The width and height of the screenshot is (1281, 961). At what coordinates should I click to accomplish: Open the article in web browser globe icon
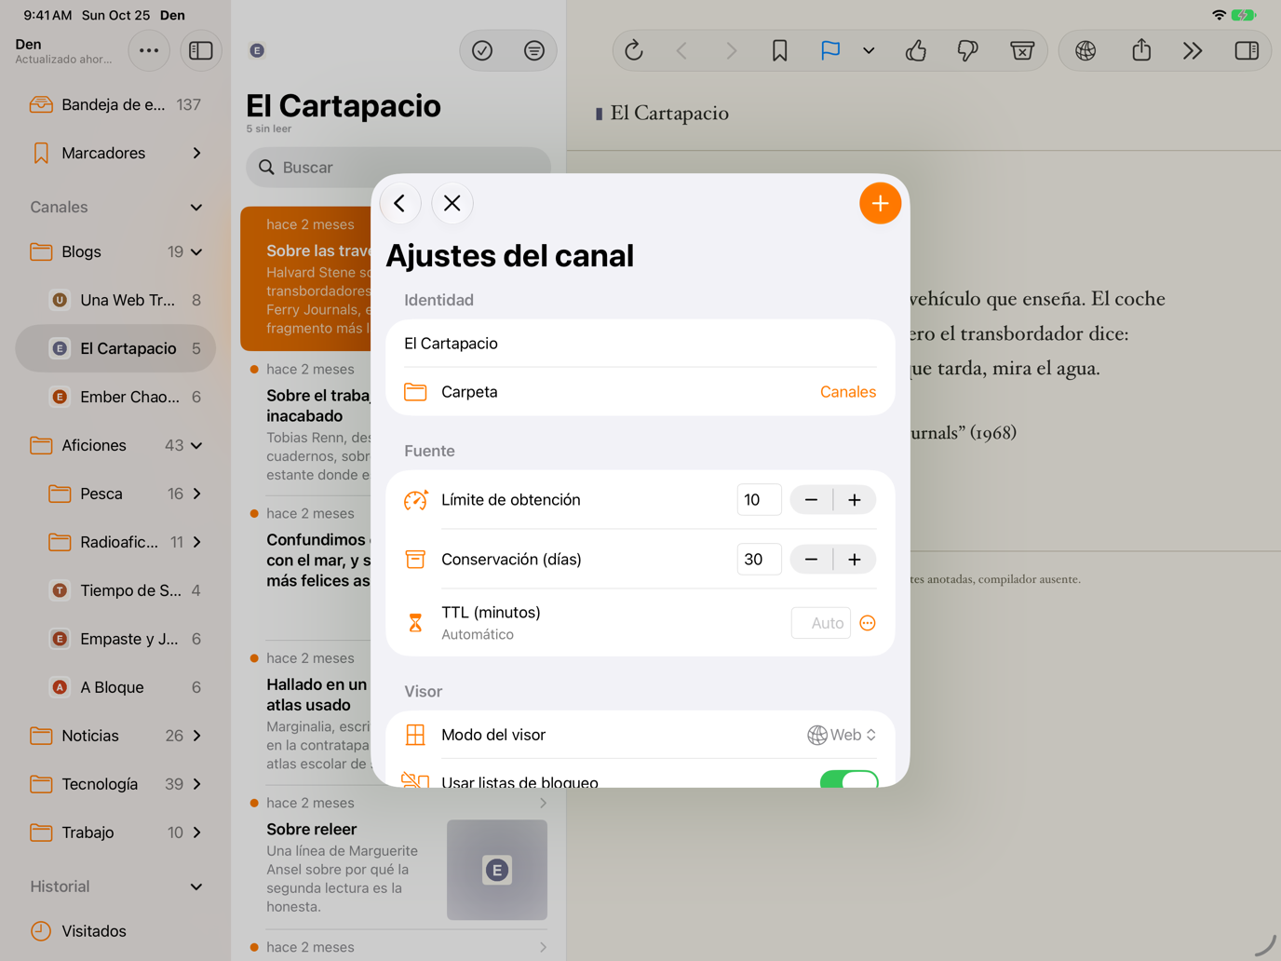tap(1085, 50)
